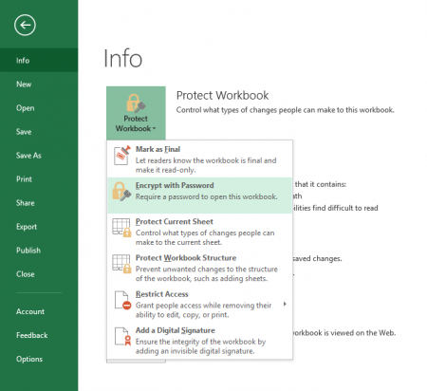
Task: Select Encrypt with Password menu entry
Action: 199,195
